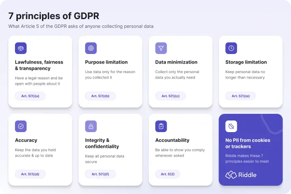The width and height of the screenshot is (291, 194).
Task: Click the '7 principles of GDPR' heading
Action: [x=54, y=16]
